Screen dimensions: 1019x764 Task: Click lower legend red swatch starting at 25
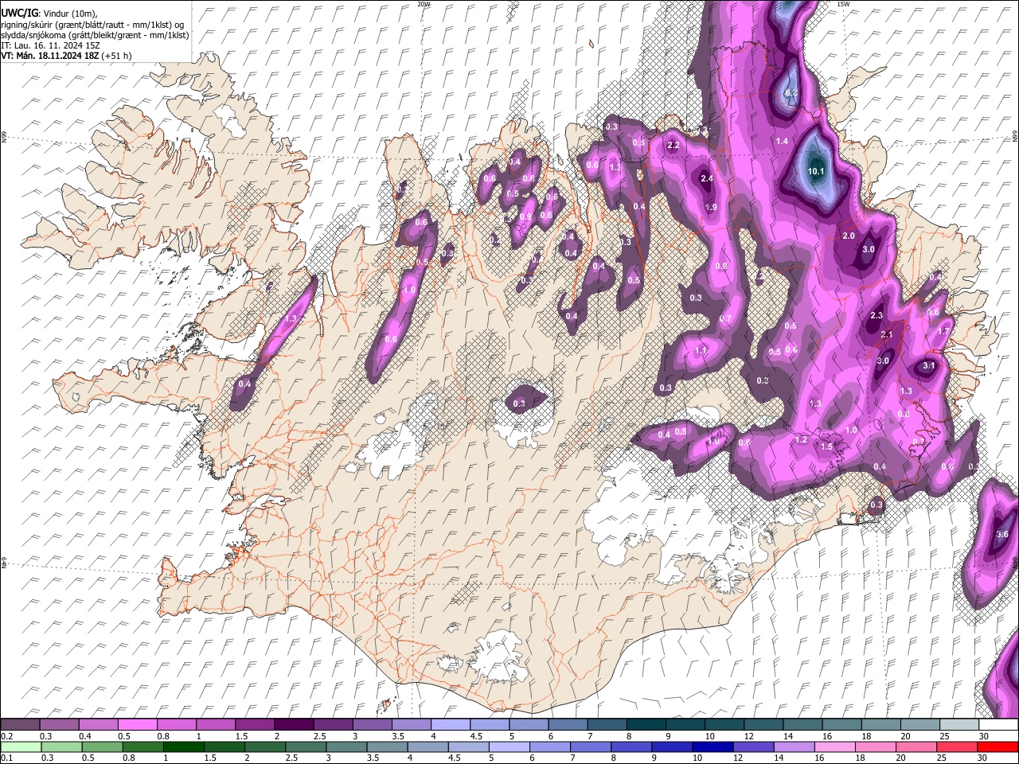click(957, 746)
